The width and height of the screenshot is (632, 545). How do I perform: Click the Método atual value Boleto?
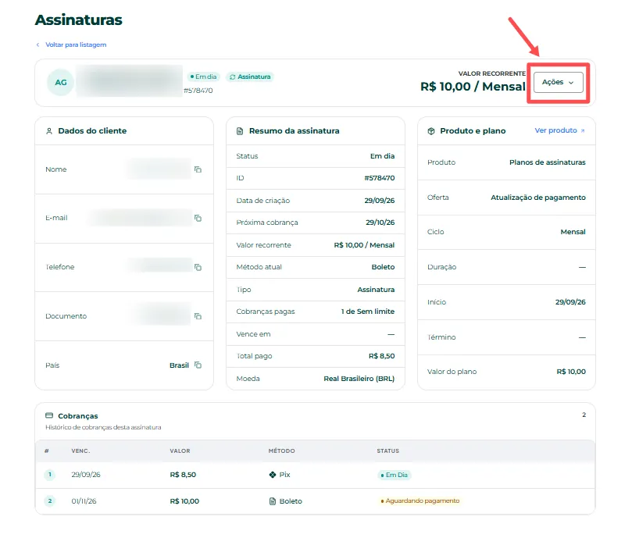click(383, 267)
